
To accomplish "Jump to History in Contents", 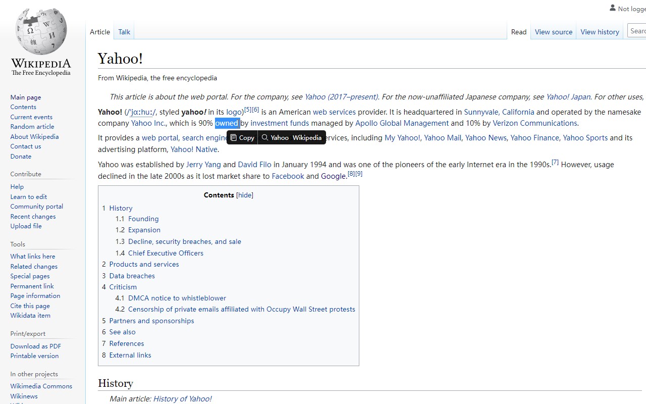I will [121, 208].
